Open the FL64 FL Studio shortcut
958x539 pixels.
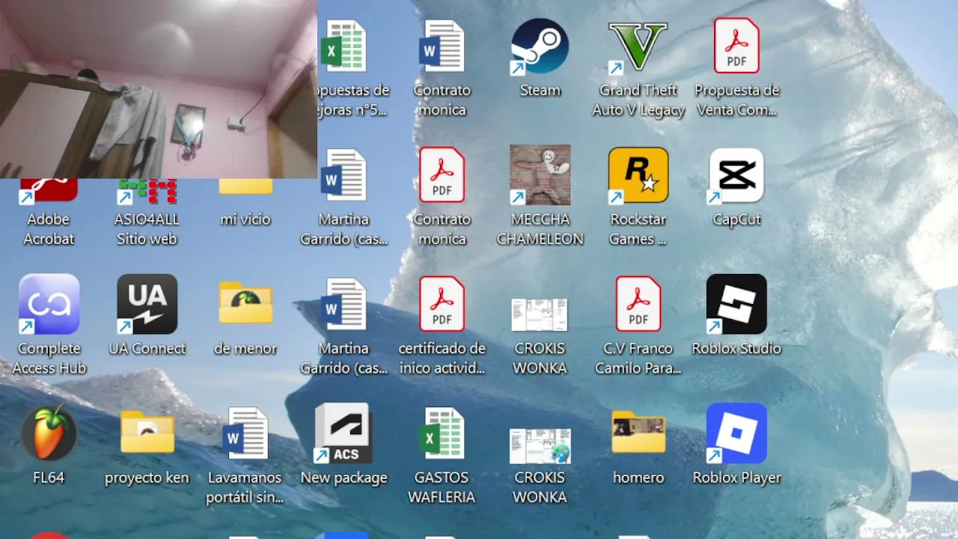49,433
